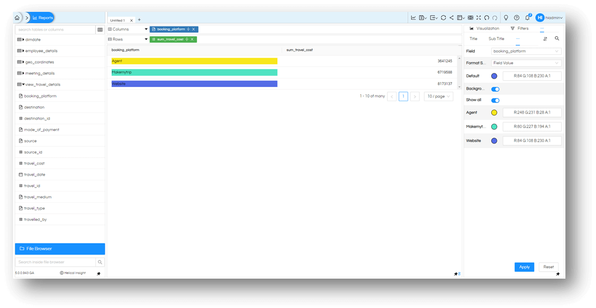Open the Rows dropdown arrow
The height and width of the screenshot is (308, 596).
[146, 40]
